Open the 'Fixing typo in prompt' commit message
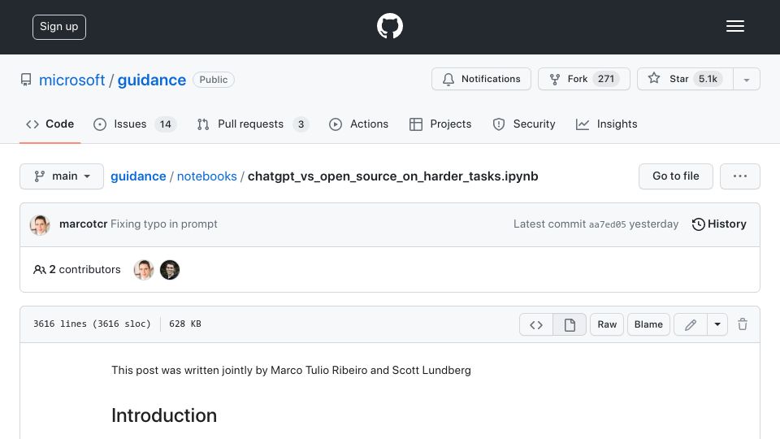 tap(163, 224)
